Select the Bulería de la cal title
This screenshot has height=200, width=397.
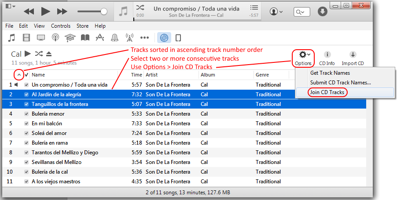[50, 172]
